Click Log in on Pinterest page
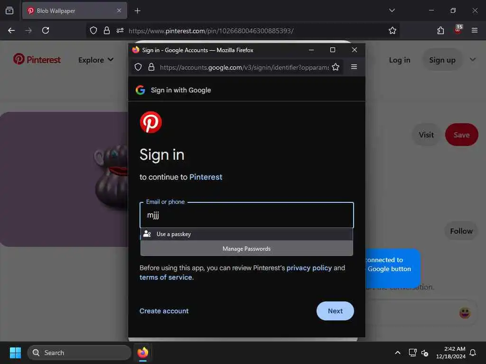 [x=400, y=60]
